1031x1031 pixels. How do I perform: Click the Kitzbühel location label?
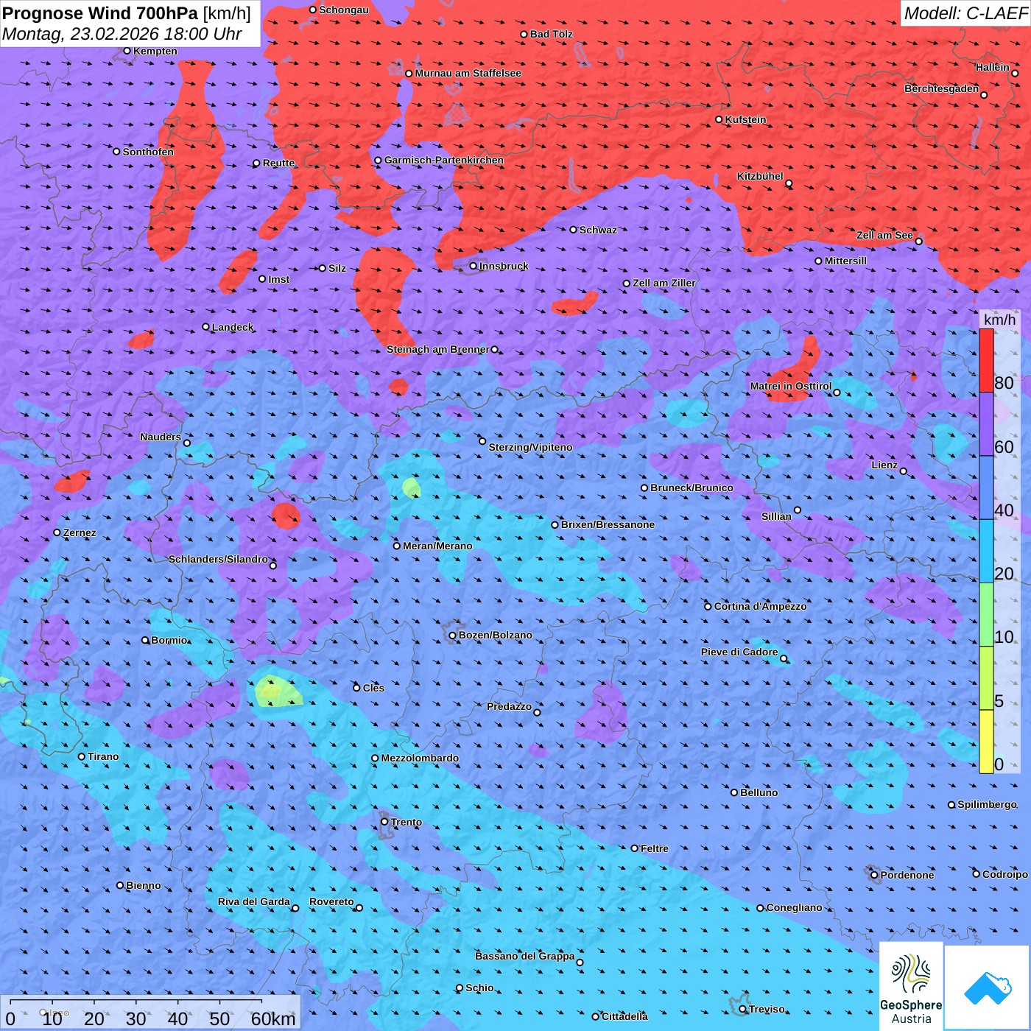pos(760,176)
